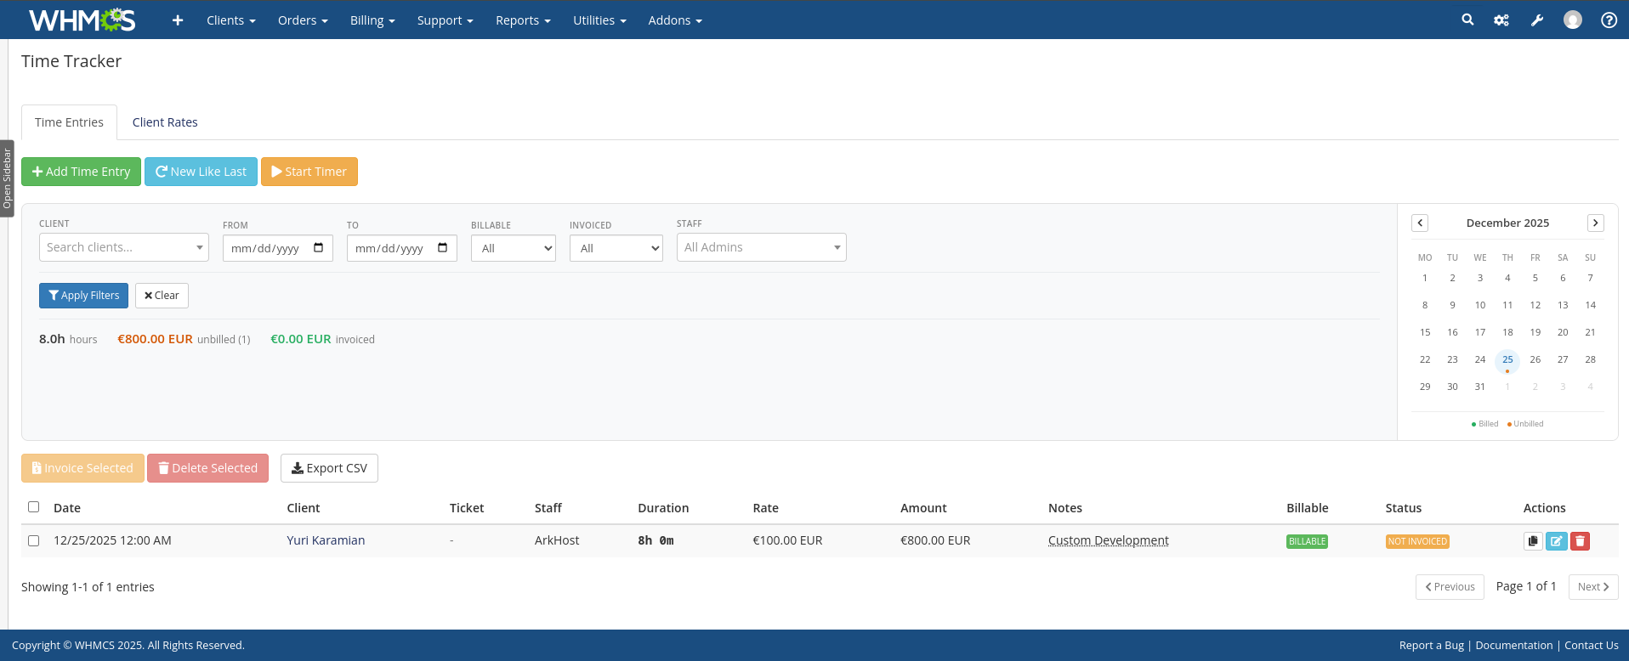Select the Yuri Karamian entry checkbox

34,541
